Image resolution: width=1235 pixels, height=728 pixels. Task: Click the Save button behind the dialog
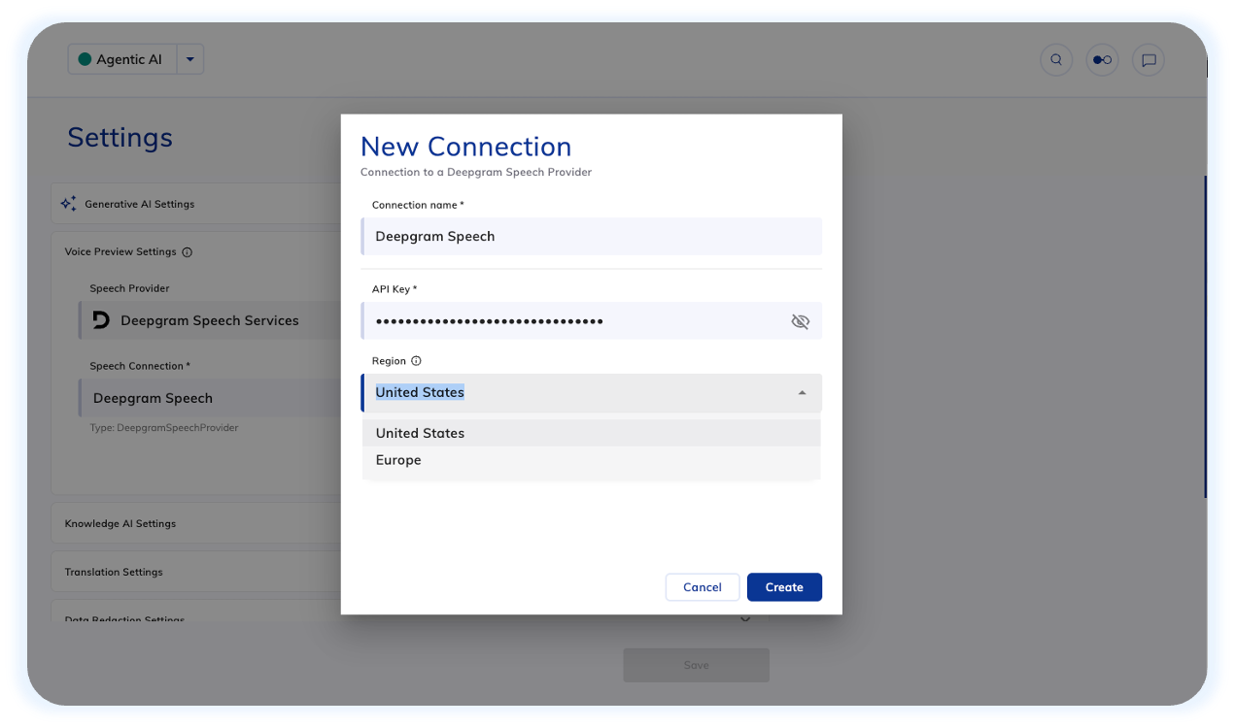(x=696, y=665)
